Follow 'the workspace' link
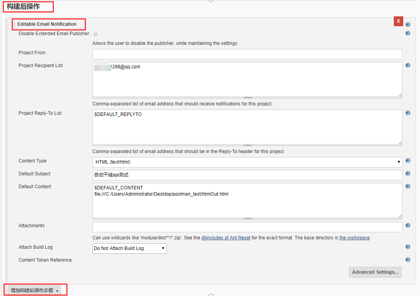 pos(354,238)
